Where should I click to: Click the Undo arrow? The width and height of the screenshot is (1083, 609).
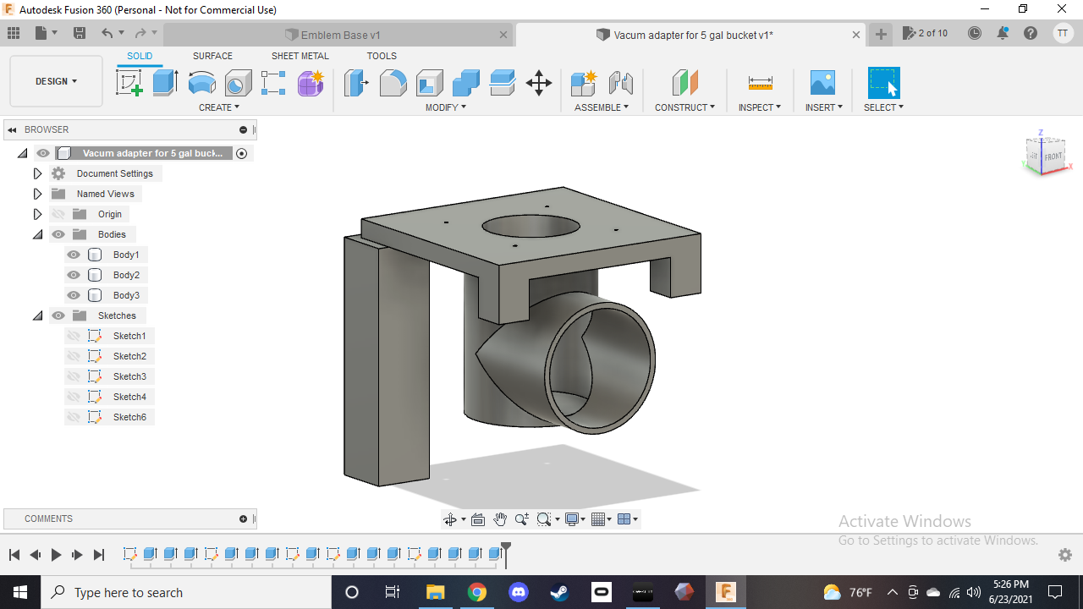[x=107, y=34]
